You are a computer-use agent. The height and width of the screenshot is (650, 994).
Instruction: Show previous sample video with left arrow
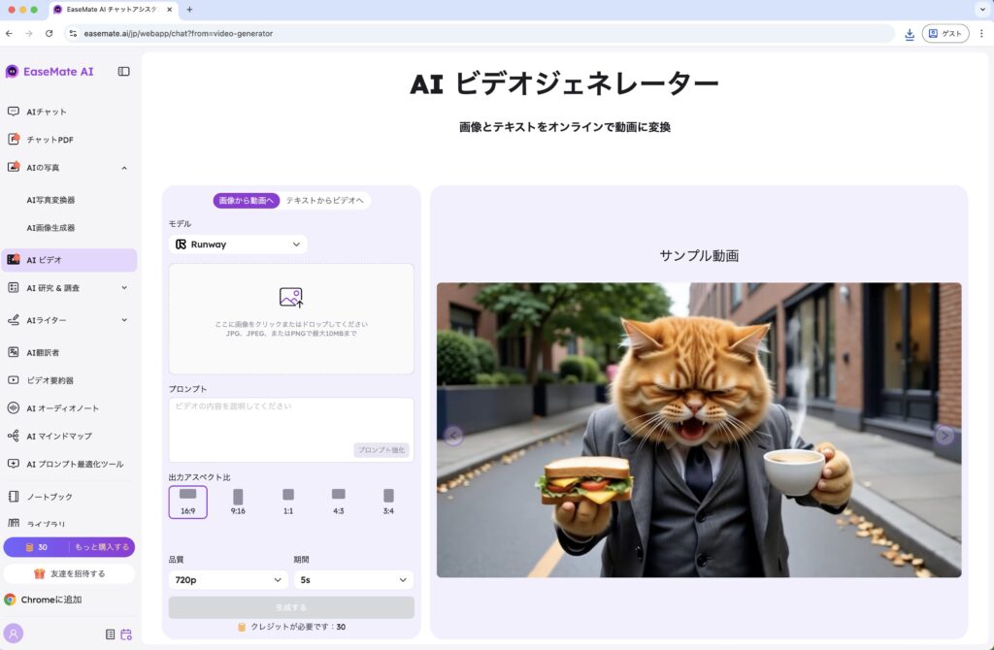point(453,436)
